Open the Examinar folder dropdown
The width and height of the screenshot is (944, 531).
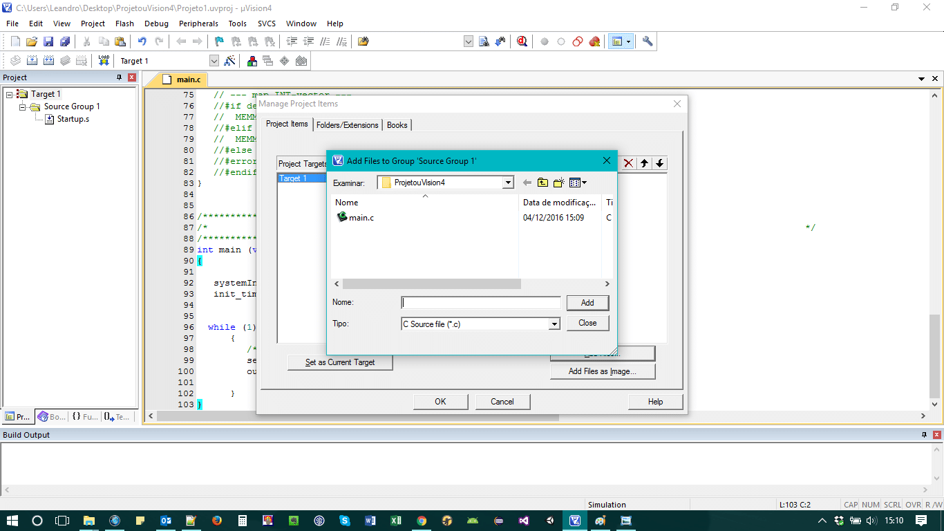508,183
